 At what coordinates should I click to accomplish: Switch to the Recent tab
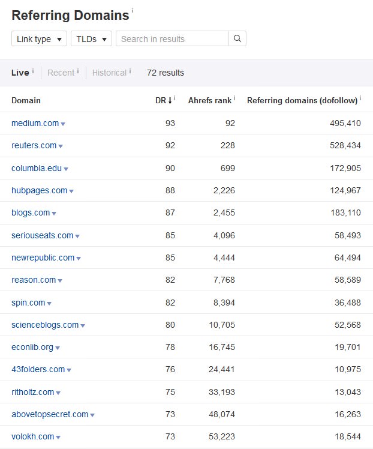click(61, 73)
